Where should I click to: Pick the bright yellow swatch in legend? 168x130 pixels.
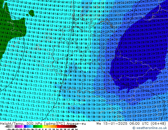point(43,127)
